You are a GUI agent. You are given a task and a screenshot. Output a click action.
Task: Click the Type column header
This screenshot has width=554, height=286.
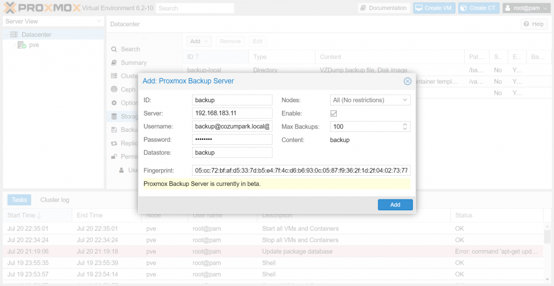pyautogui.click(x=281, y=56)
